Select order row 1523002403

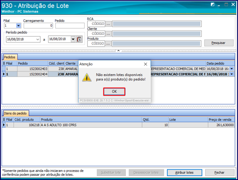coord(118,69)
